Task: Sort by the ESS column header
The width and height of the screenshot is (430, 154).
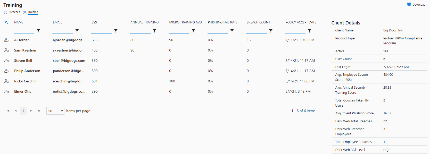Action: [94, 22]
